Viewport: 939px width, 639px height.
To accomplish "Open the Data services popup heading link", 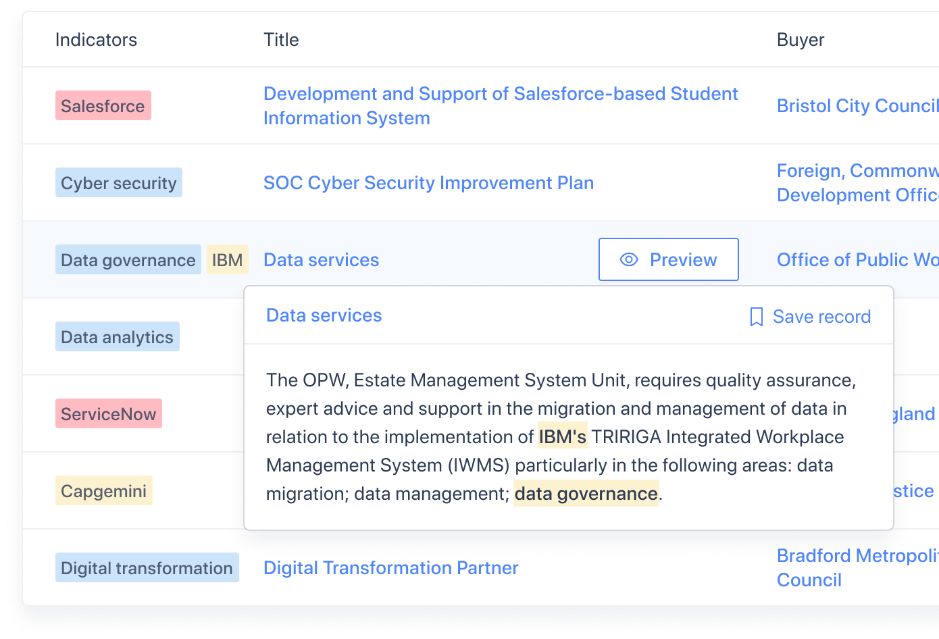I will coord(324,315).
